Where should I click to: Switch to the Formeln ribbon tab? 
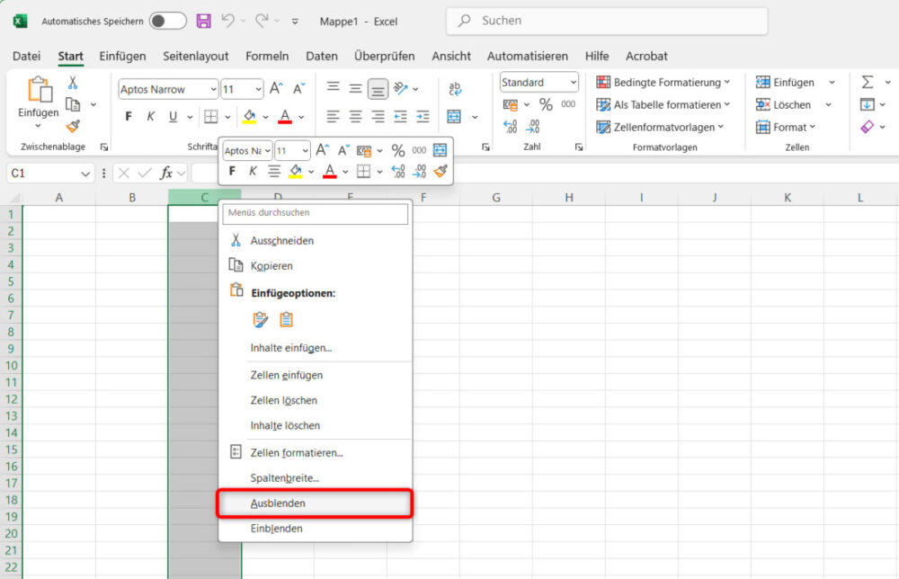(267, 56)
